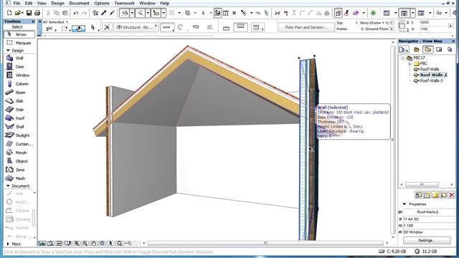Expand the PBC folder node
The height and width of the screenshot is (258, 459).
coord(410,64)
